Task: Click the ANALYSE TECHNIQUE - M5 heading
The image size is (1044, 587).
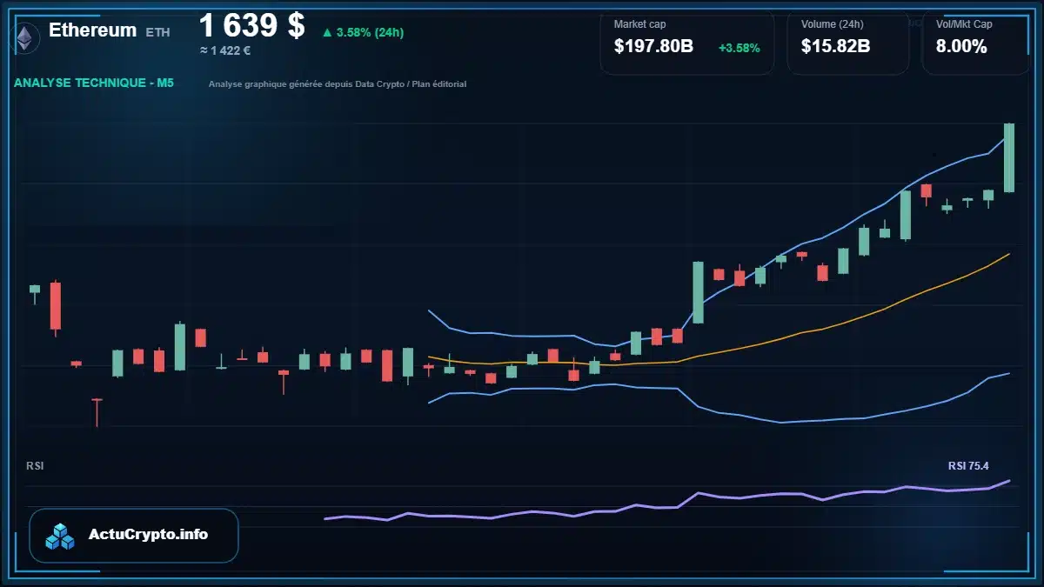Action: tap(94, 83)
